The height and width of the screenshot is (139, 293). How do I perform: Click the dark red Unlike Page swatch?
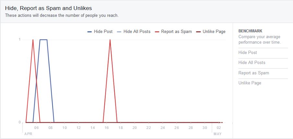click(198, 32)
